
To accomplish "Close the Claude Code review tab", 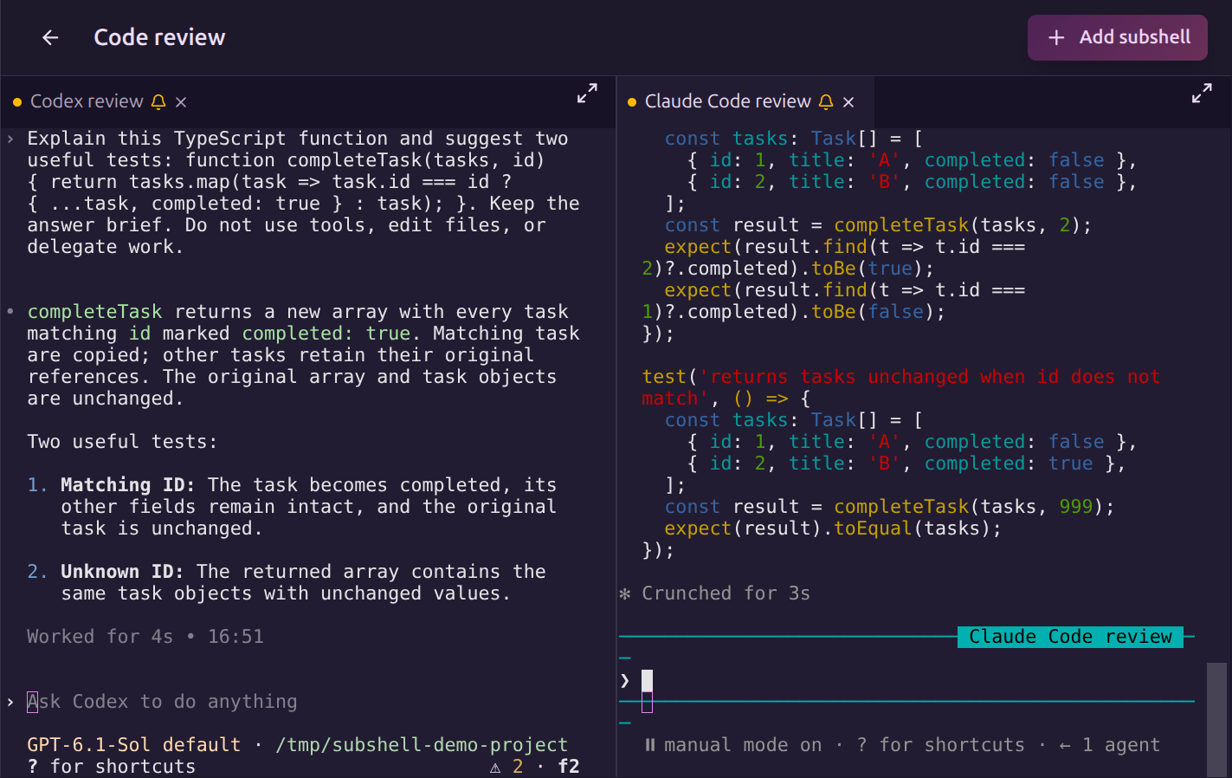I will (x=848, y=102).
